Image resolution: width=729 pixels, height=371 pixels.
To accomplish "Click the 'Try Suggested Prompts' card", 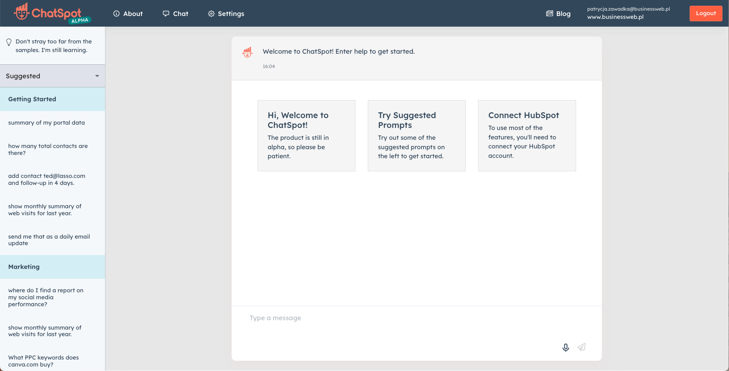I will [417, 136].
